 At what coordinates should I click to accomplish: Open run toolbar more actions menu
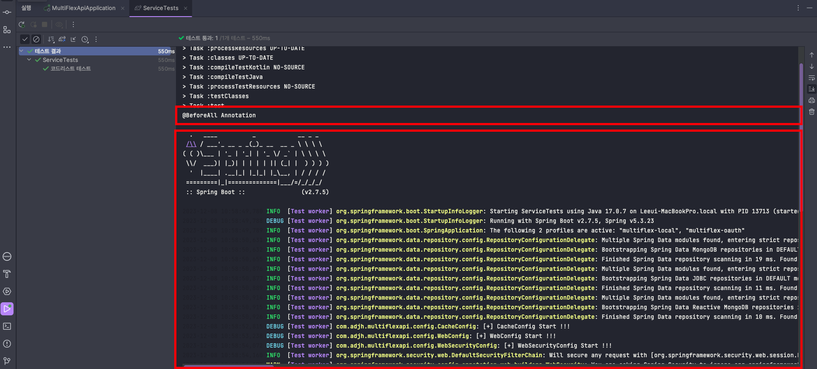pyautogui.click(x=73, y=24)
